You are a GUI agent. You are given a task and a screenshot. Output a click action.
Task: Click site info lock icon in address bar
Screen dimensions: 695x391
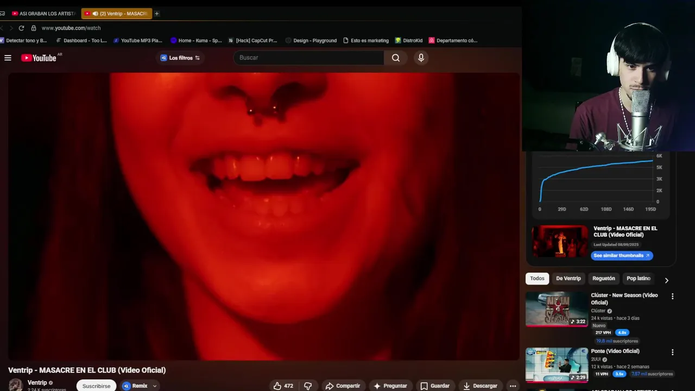click(x=34, y=28)
